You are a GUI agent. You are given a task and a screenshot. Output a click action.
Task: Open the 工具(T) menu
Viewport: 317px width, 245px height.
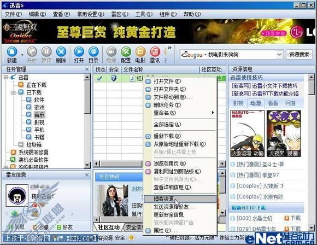click(x=144, y=14)
